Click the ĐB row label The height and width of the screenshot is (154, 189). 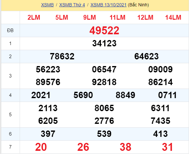10,30
